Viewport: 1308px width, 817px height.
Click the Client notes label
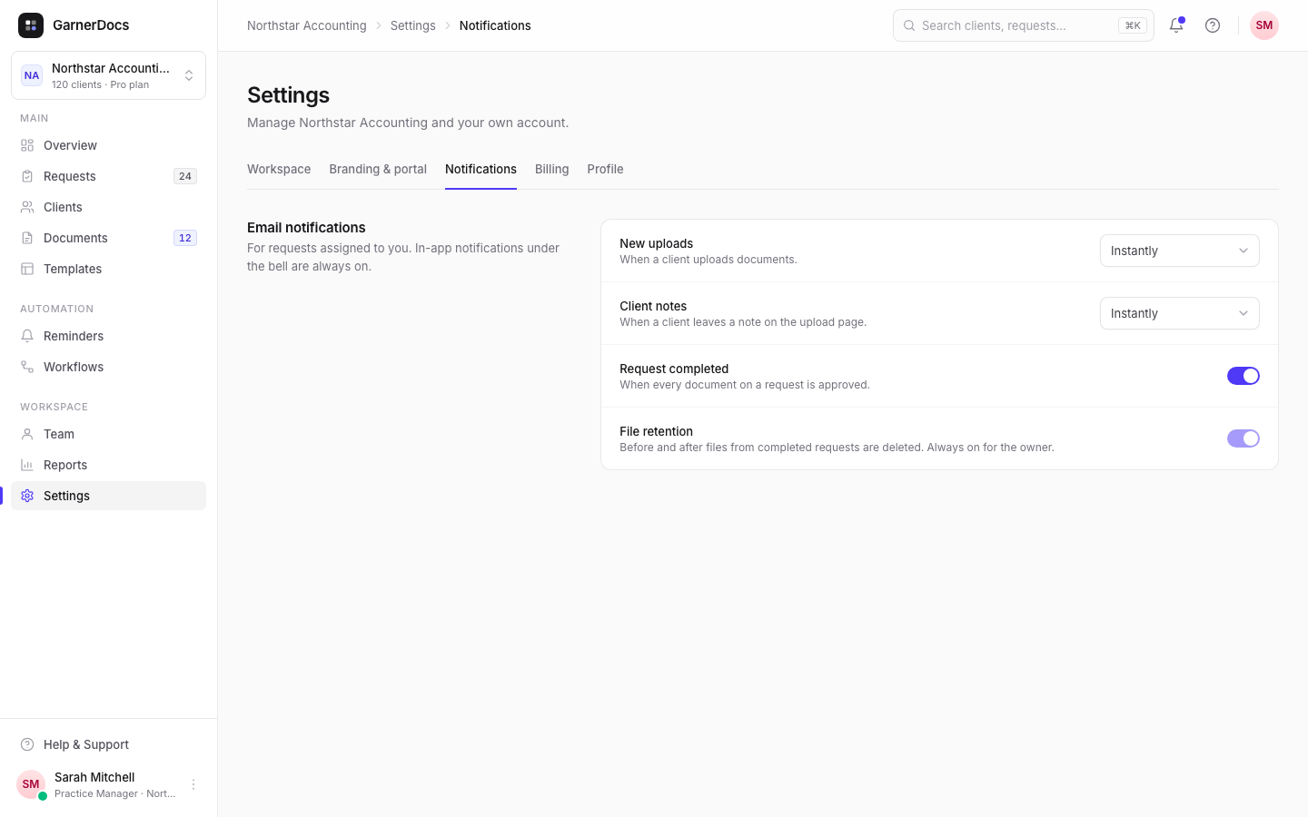(x=653, y=306)
